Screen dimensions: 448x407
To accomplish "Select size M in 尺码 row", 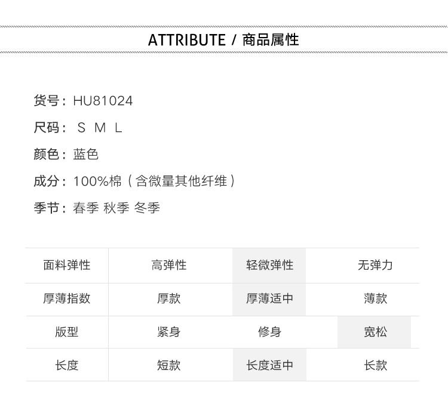I will click(100, 128).
